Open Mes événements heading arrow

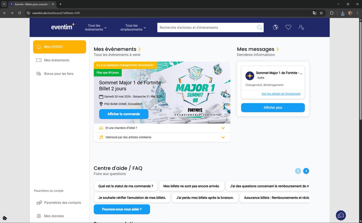pyautogui.click(x=139, y=49)
